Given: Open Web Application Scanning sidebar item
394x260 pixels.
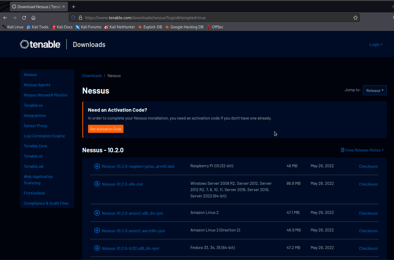Looking at the screenshot, I should 38,180.
